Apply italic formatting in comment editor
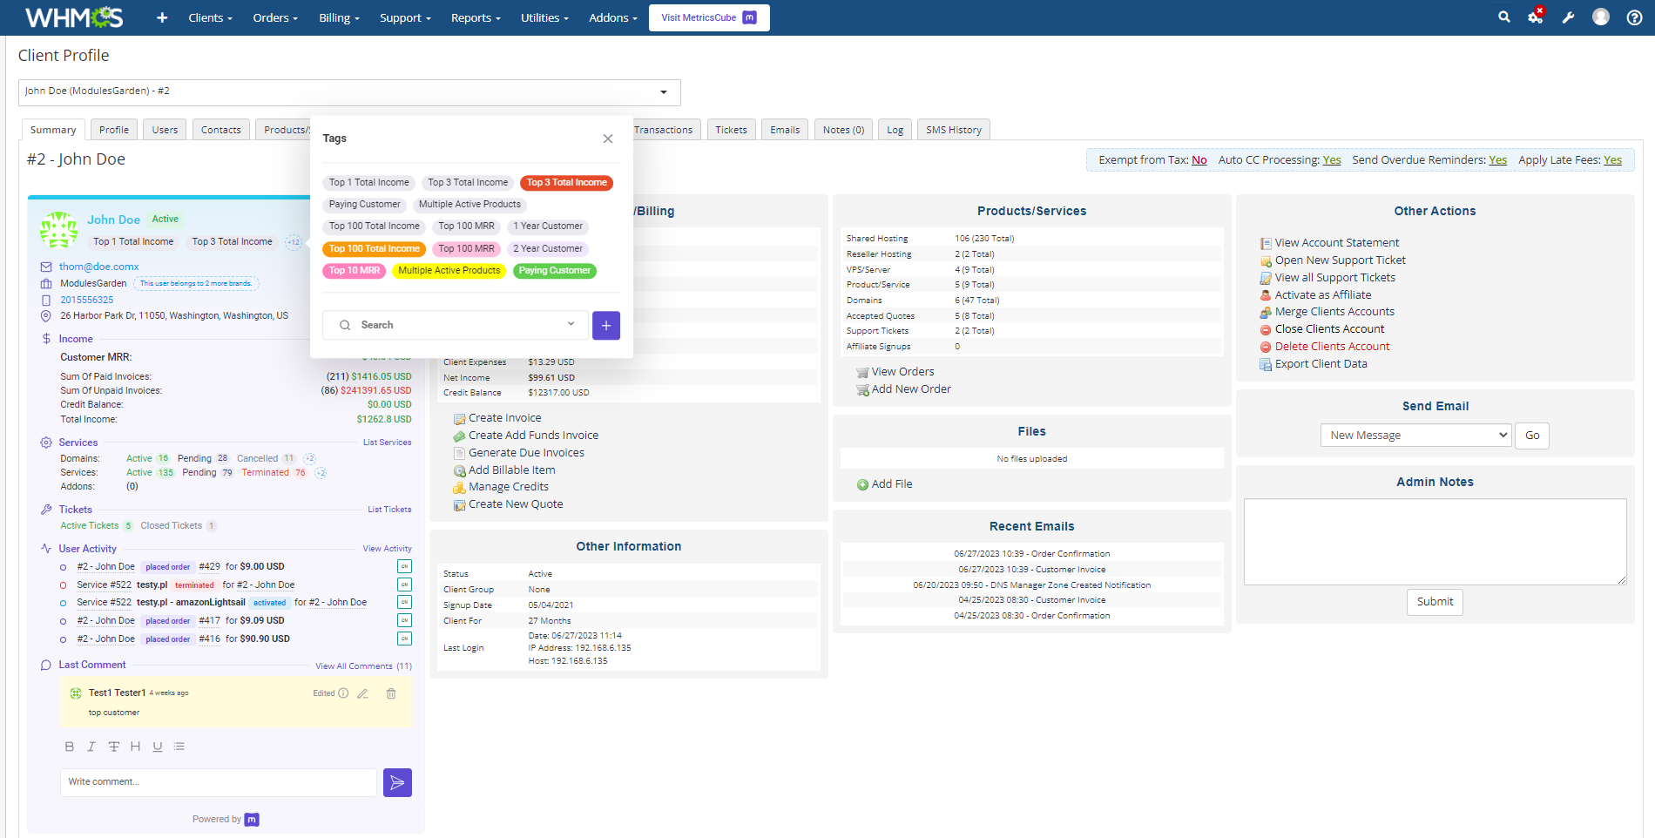Screen dimensions: 1655x838 (91, 747)
